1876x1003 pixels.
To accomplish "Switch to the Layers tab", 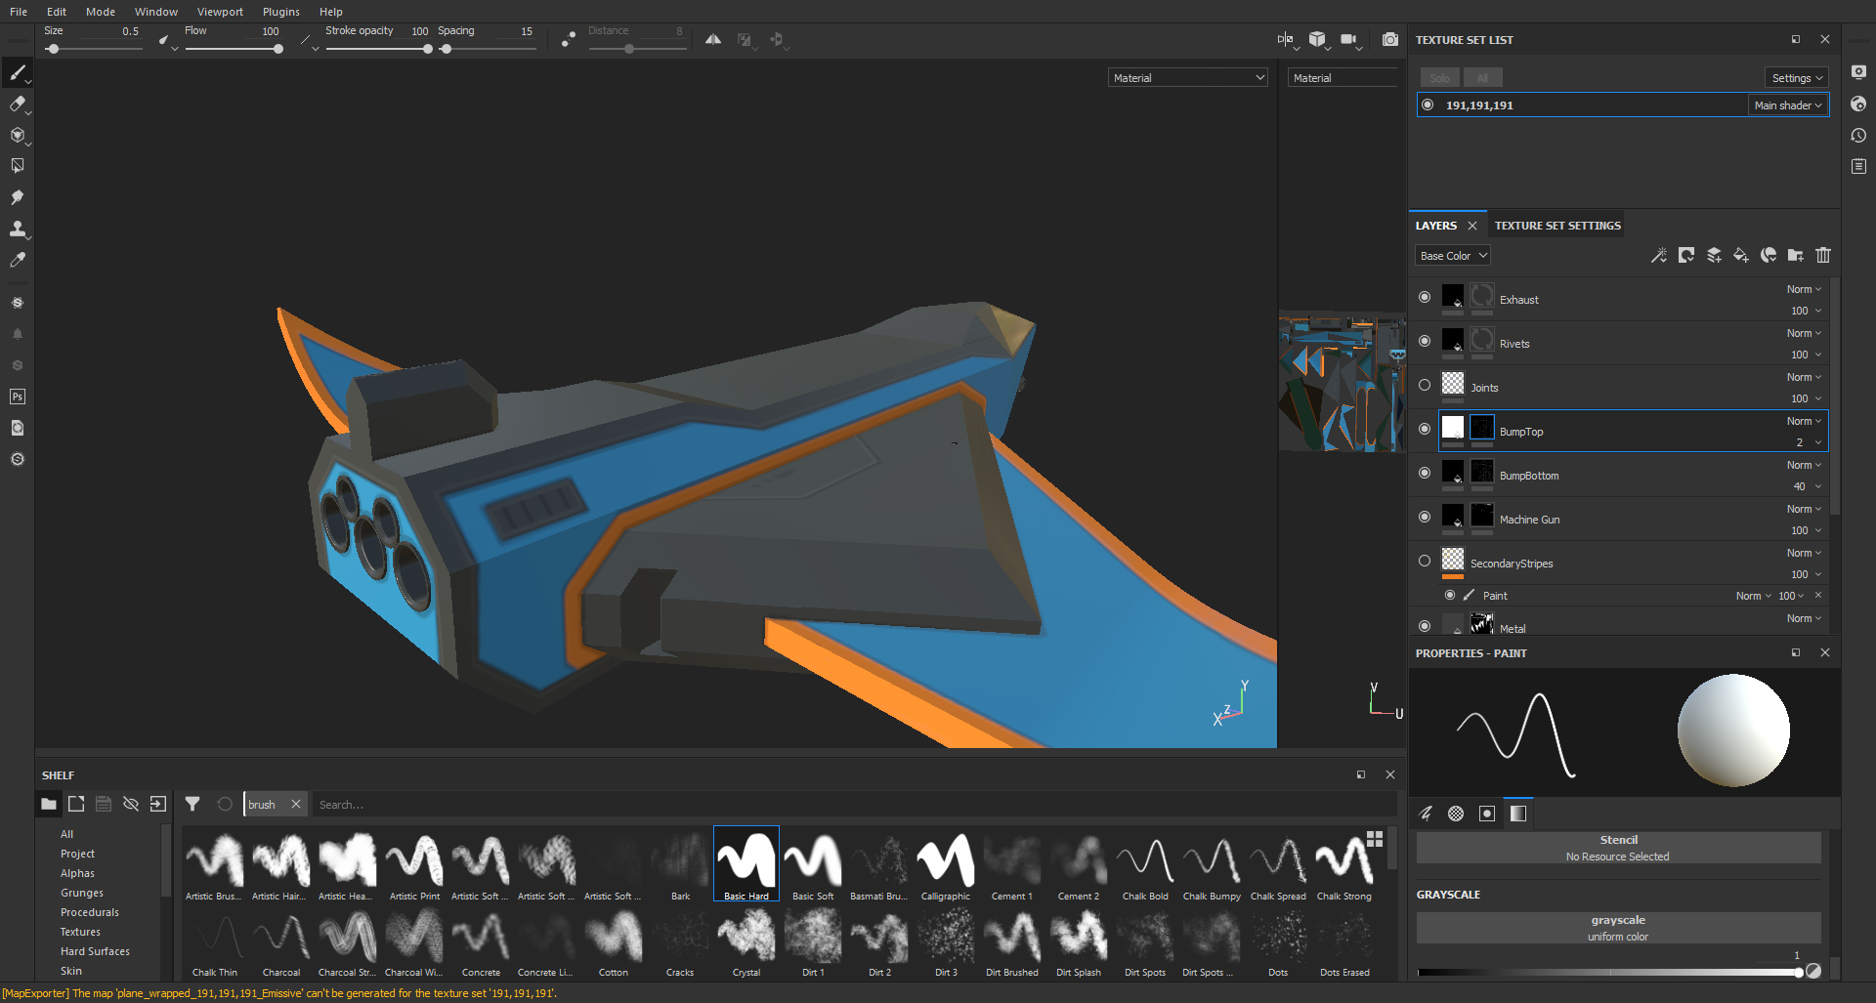I will [x=1436, y=226].
